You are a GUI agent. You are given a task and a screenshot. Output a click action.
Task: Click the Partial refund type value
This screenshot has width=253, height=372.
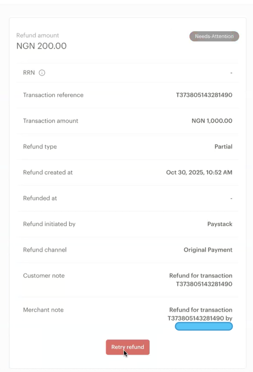(223, 147)
